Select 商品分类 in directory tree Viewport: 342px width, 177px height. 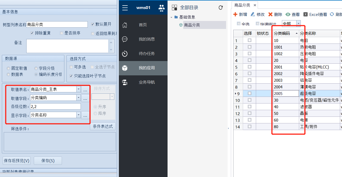(x=192, y=25)
